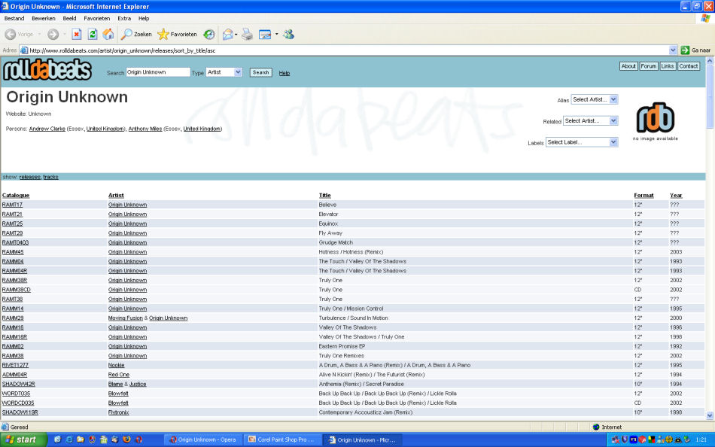Click the Edit page toolbar icon
This screenshot has height=447, width=715.
(265, 34)
